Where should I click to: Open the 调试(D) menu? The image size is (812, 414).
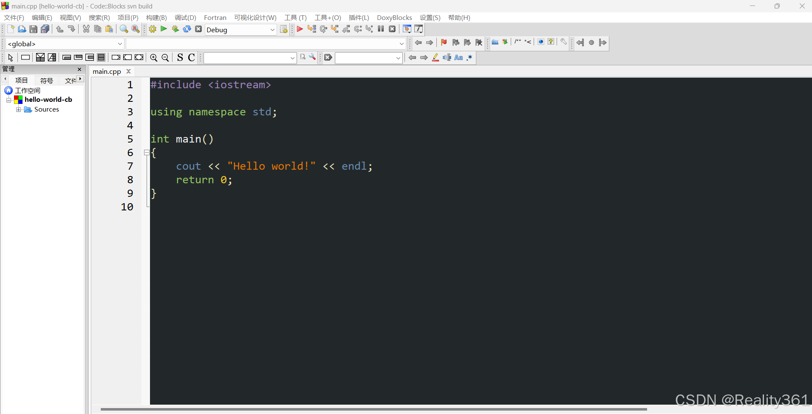point(185,18)
